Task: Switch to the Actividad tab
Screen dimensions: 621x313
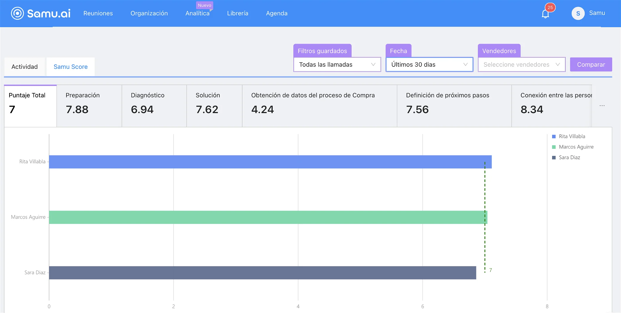Action: click(25, 67)
